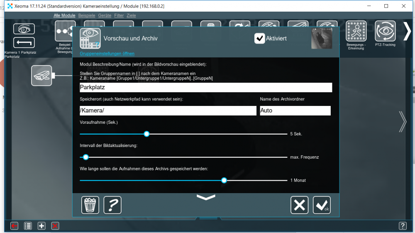Click the Voraufnahme slider handle

[x=146, y=134]
